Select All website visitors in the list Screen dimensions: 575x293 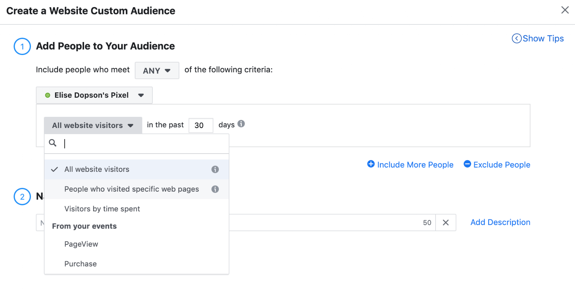point(137,169)
